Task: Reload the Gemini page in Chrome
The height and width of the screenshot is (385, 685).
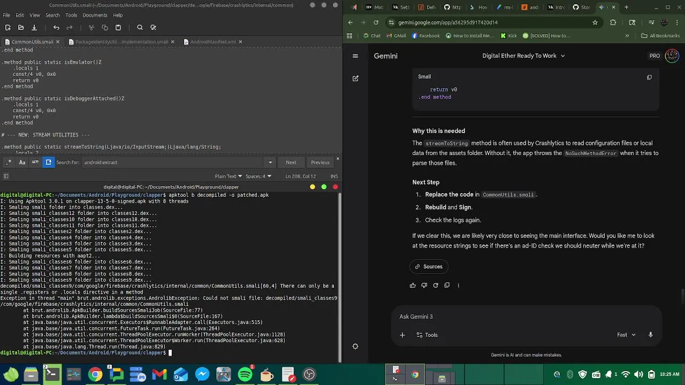Action: tap(376, 22)
